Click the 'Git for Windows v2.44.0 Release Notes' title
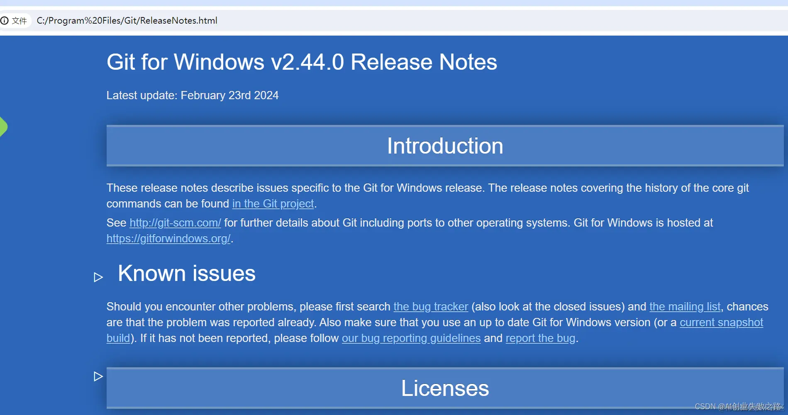Viewport: 788px width, 415px height. (302, 62)
